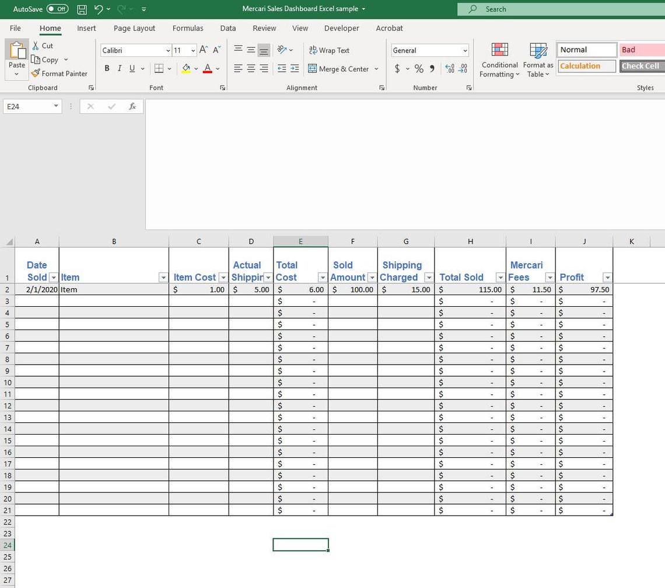Click the Italic formatting icon
This screenshot has height=588, width=665.
[x=118, y=68]
